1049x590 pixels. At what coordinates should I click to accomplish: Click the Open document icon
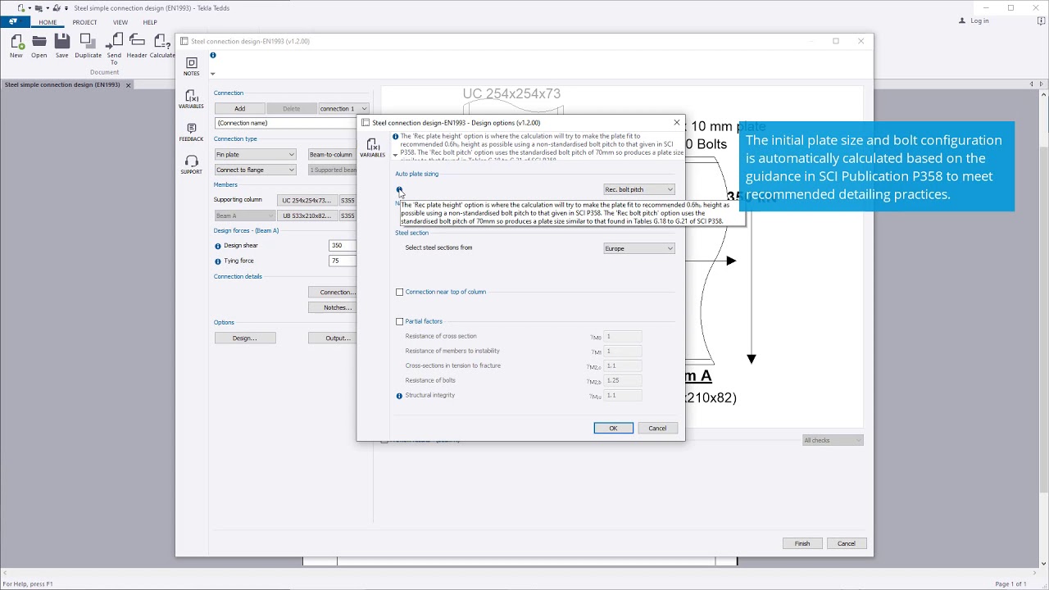(x=39, y=41)
